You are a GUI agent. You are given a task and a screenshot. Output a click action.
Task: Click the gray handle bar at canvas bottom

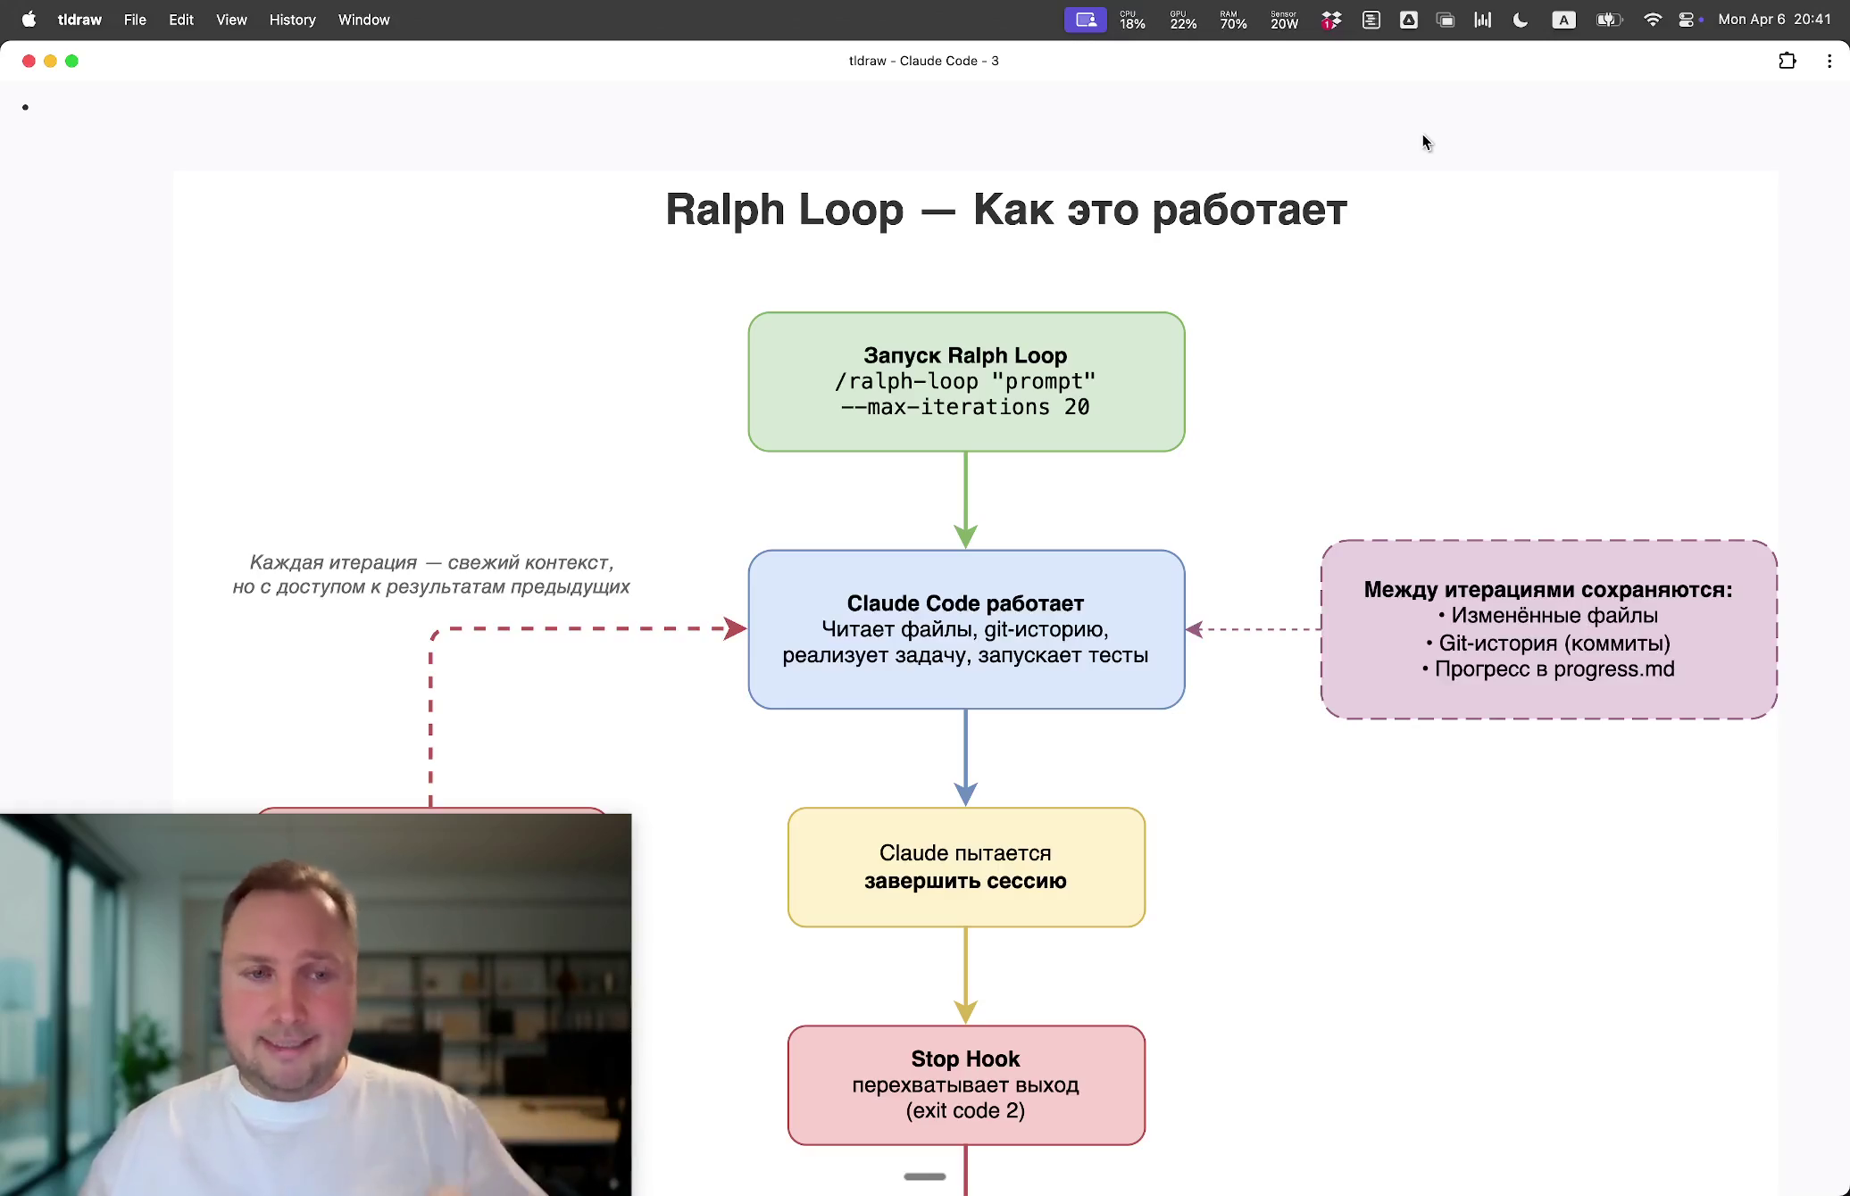click(925, 1176)
